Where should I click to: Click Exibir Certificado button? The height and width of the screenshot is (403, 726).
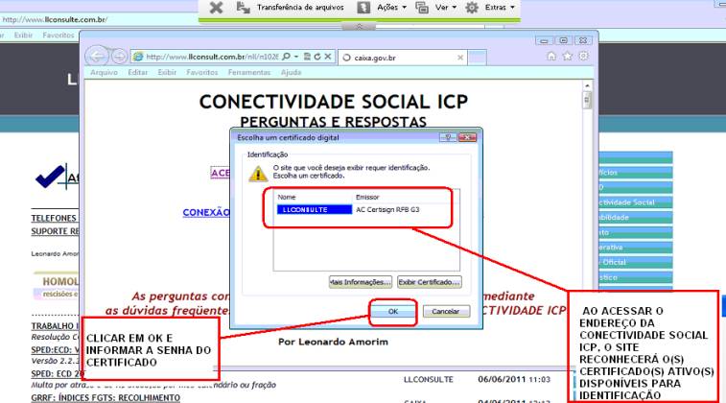[430, 282]
